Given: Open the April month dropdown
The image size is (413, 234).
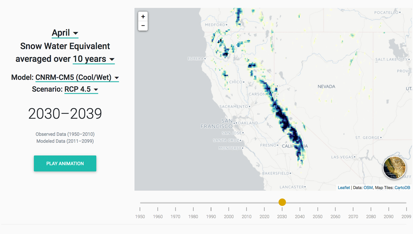Looking at the screenshot, I should pos(65,33).
